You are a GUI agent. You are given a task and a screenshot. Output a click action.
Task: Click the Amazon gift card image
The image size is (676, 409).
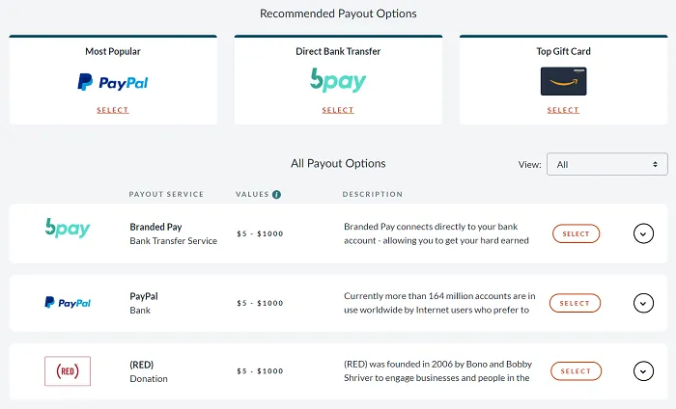click(x=563, y=82)
